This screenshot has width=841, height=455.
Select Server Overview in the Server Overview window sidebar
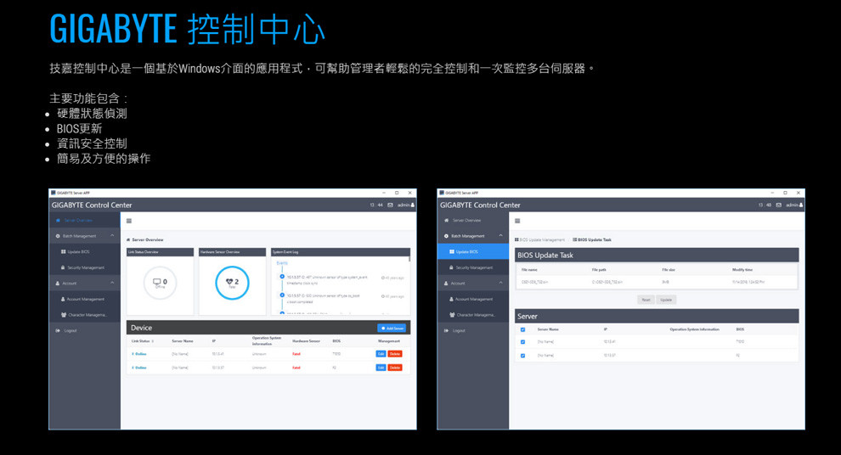click(85, 220)
